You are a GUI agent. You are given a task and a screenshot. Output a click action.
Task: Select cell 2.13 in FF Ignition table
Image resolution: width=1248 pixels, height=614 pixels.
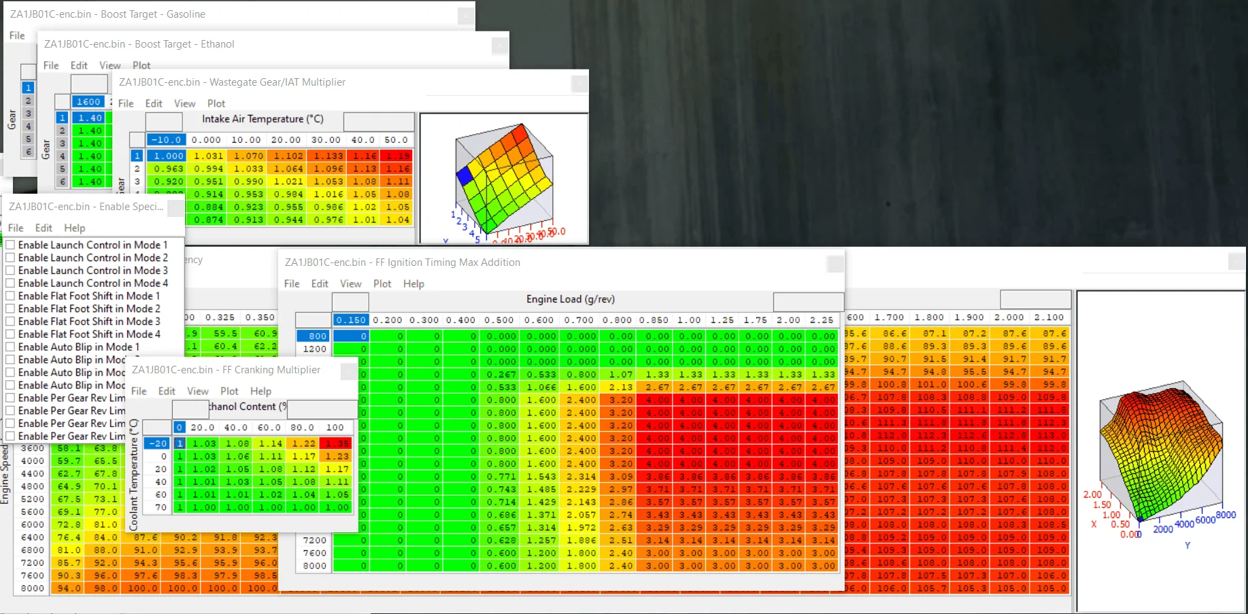click(620, 388)
